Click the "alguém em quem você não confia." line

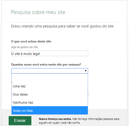click(x=59, y=123)
